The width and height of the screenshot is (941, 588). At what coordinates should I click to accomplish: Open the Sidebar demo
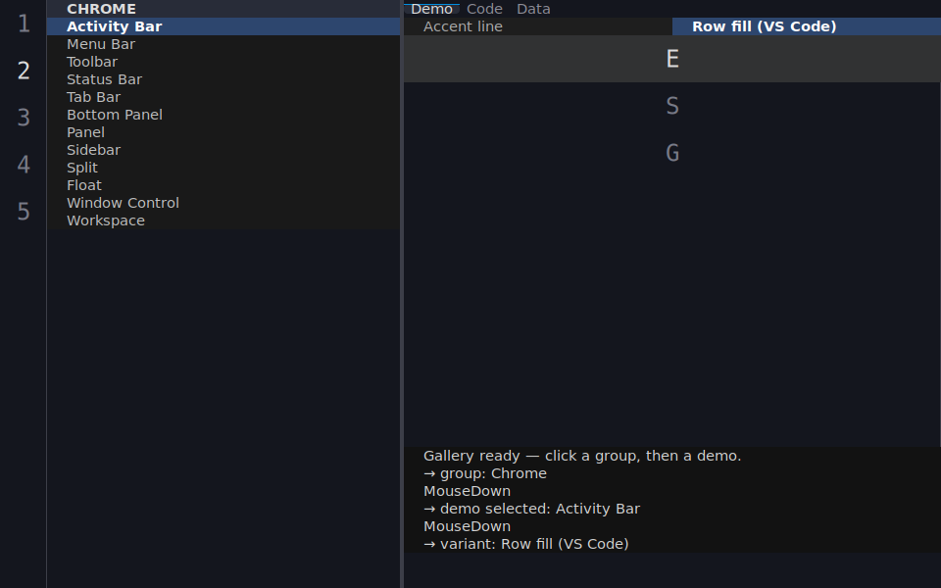[223, 150]
